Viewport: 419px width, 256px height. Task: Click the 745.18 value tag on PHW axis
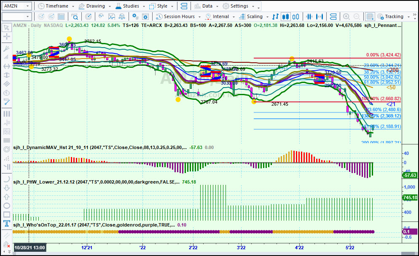410,197
